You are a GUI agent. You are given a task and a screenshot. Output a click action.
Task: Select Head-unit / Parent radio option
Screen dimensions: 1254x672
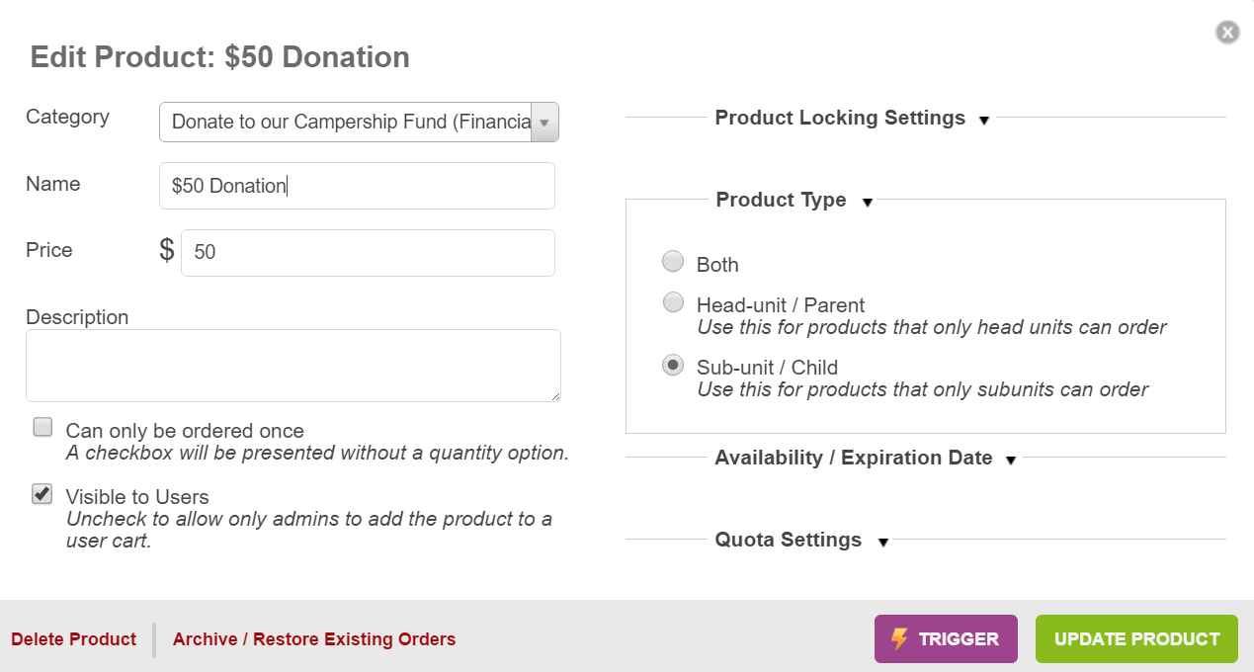pyautogui.click(x=673, y=302)
